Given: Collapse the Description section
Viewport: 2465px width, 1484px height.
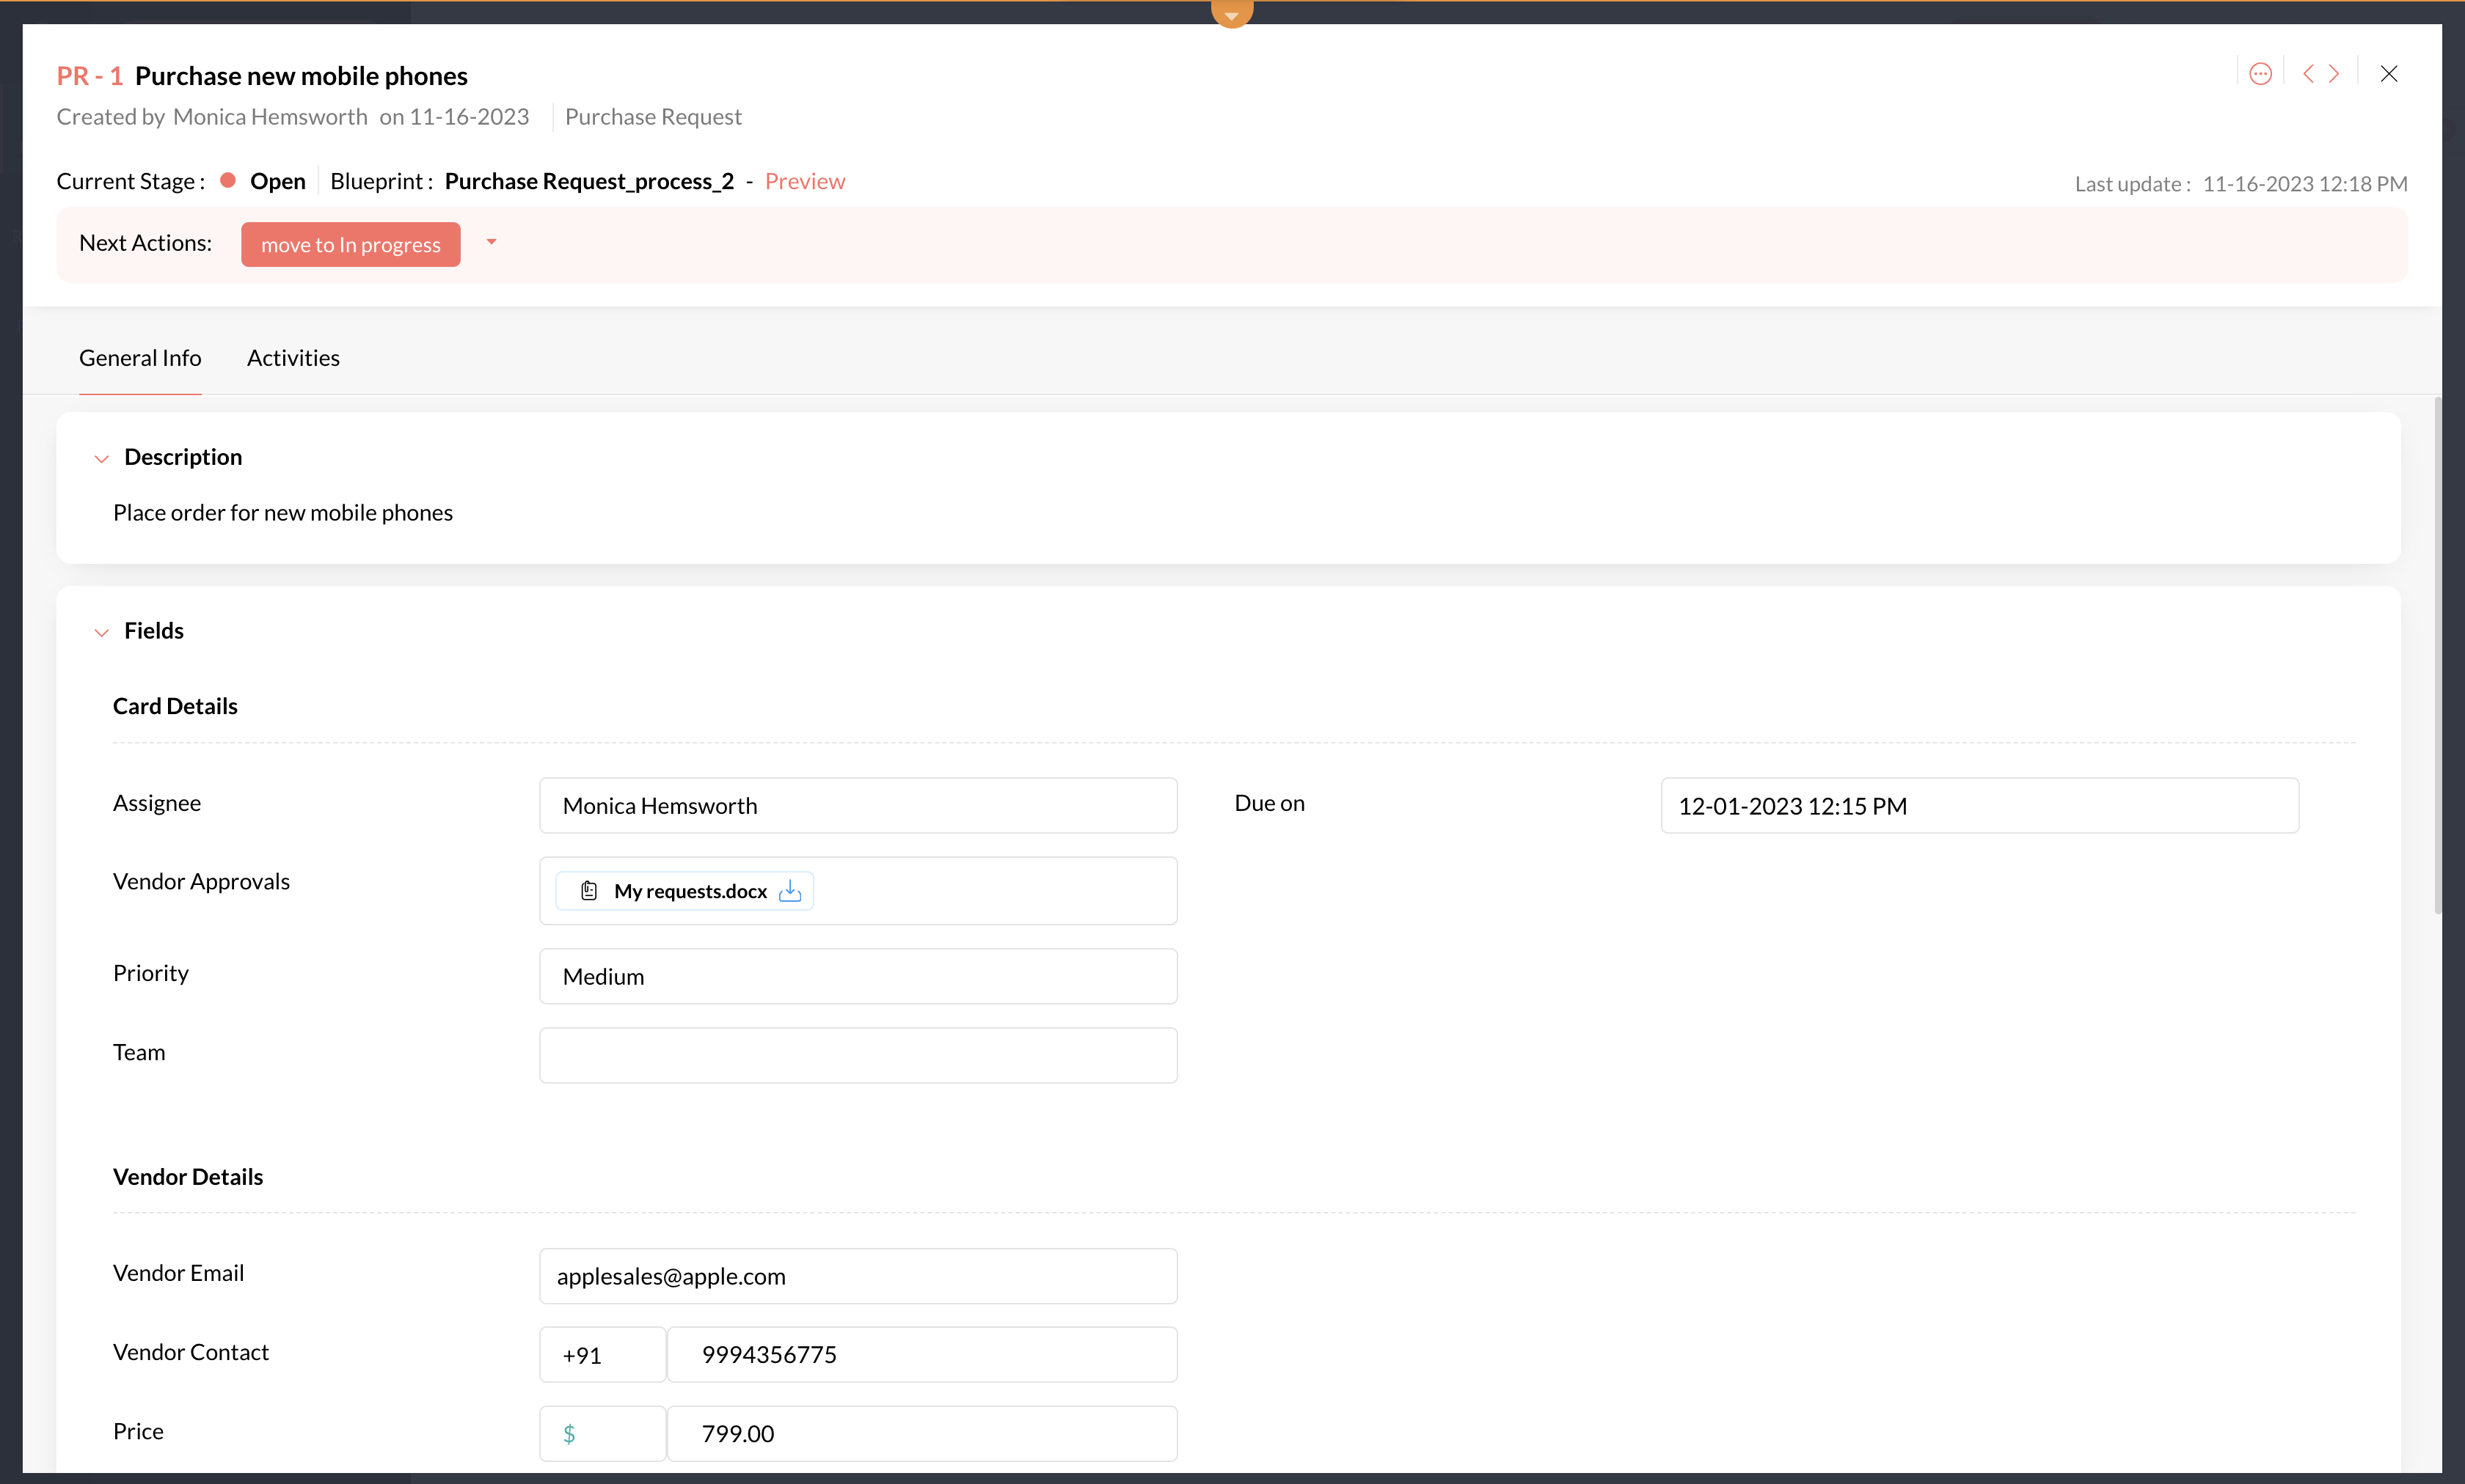Looking at the screenshot, I should tap(101, 459).
